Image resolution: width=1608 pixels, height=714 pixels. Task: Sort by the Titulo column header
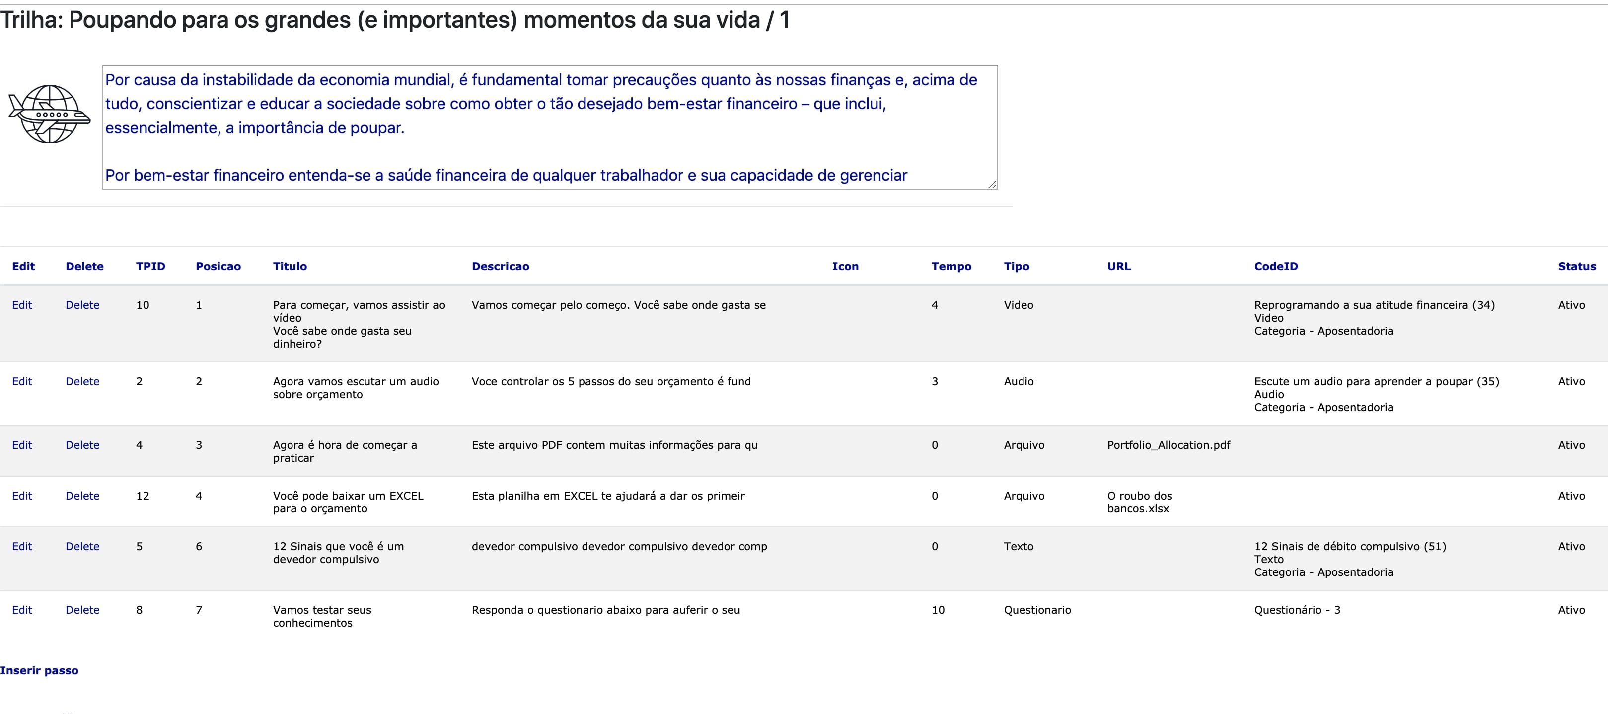coord(290,267)
